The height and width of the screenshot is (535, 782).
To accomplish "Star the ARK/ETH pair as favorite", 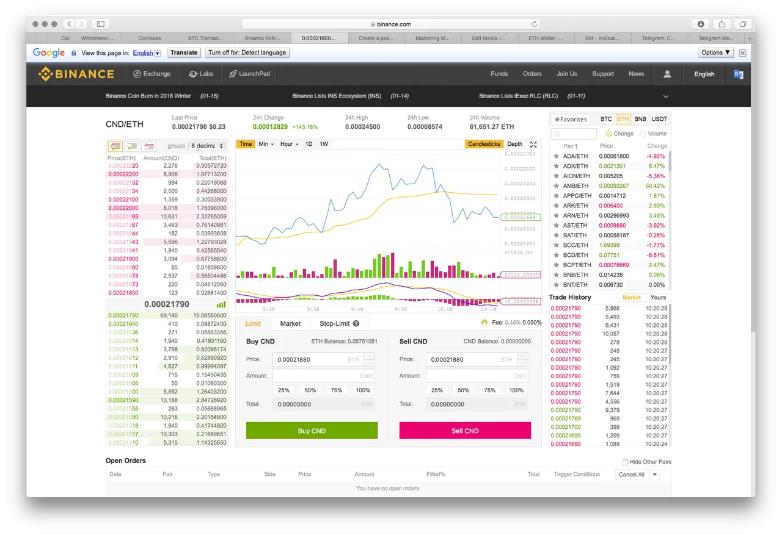I will [556, 206].
